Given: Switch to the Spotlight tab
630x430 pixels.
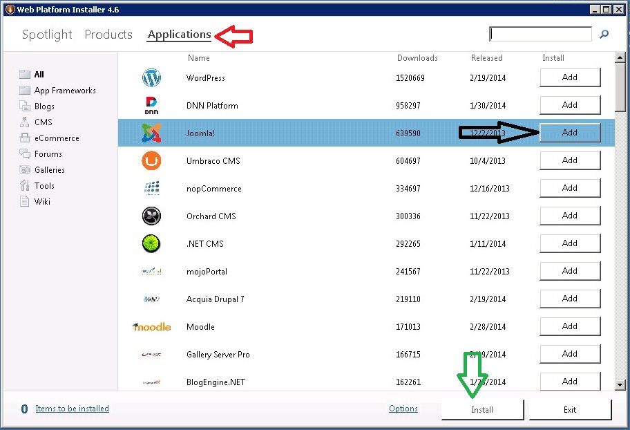Looking at the screenshot, I should click(x=47, y=35).
